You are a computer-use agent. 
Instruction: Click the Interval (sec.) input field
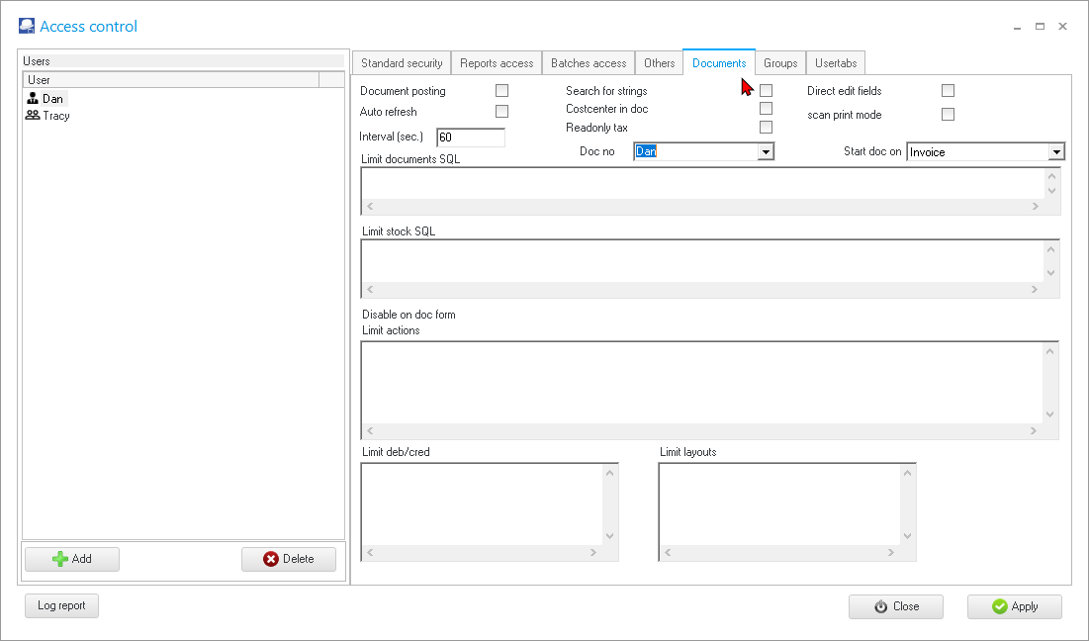point(471,137)
